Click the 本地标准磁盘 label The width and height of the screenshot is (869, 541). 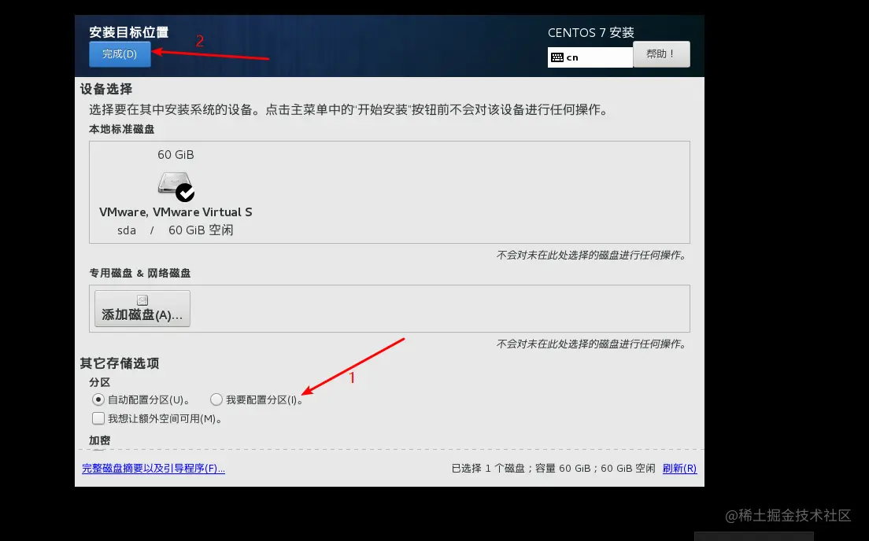tap(122, 129)
